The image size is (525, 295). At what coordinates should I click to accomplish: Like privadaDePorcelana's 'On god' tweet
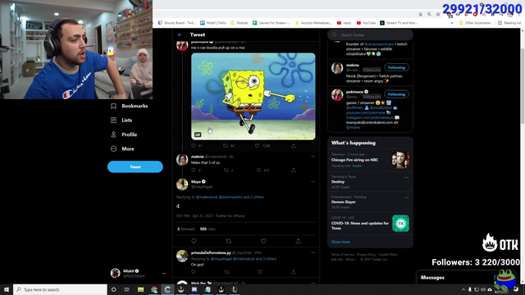click(260, 272)
